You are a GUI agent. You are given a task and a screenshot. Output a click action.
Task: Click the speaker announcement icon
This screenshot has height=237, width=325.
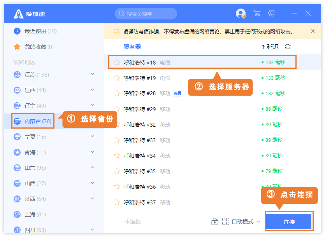116,31
